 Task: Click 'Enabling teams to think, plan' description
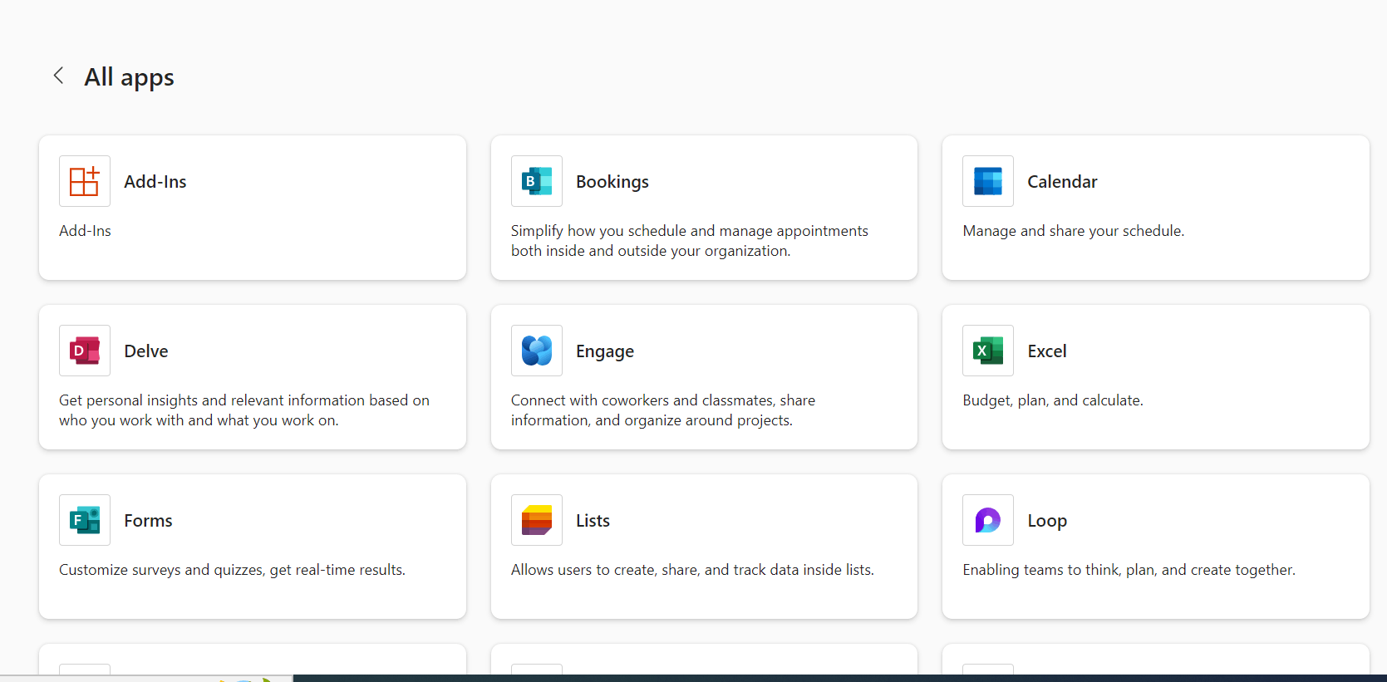[x=1129, y=570]
